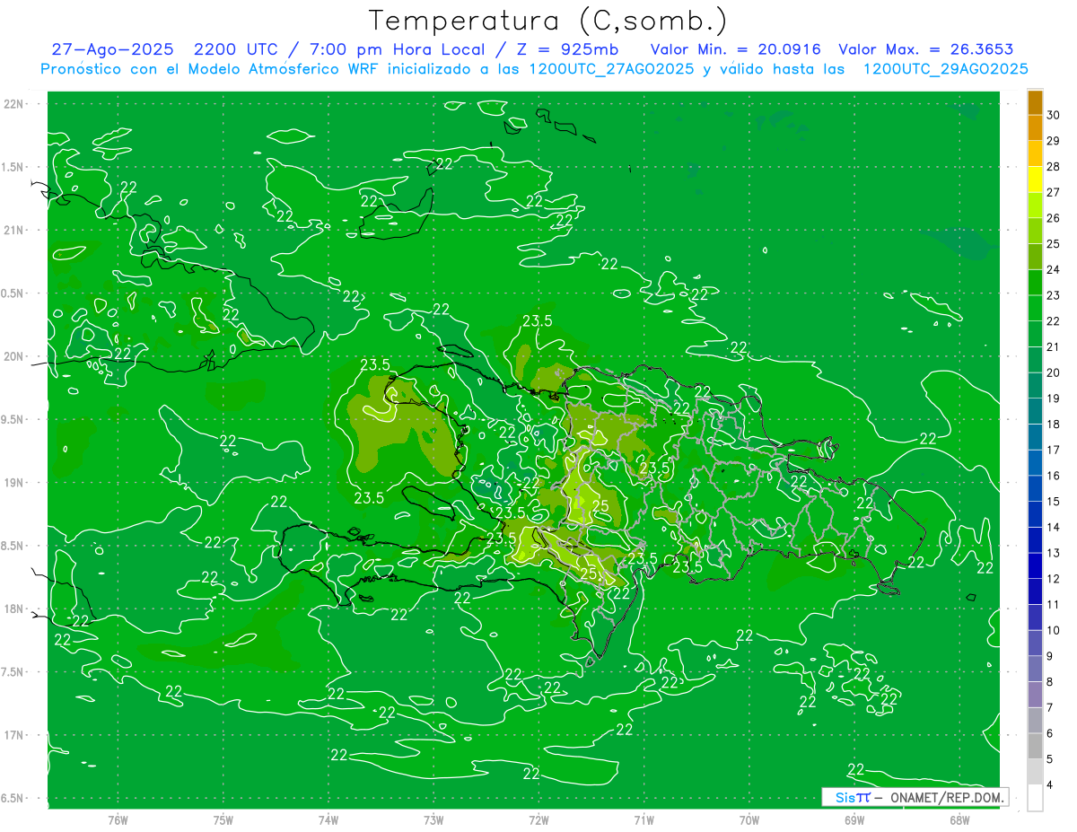
Task: Pick the blue legend band between 15 and 16
Action: pyautogui.click(x=1035, y=488)
